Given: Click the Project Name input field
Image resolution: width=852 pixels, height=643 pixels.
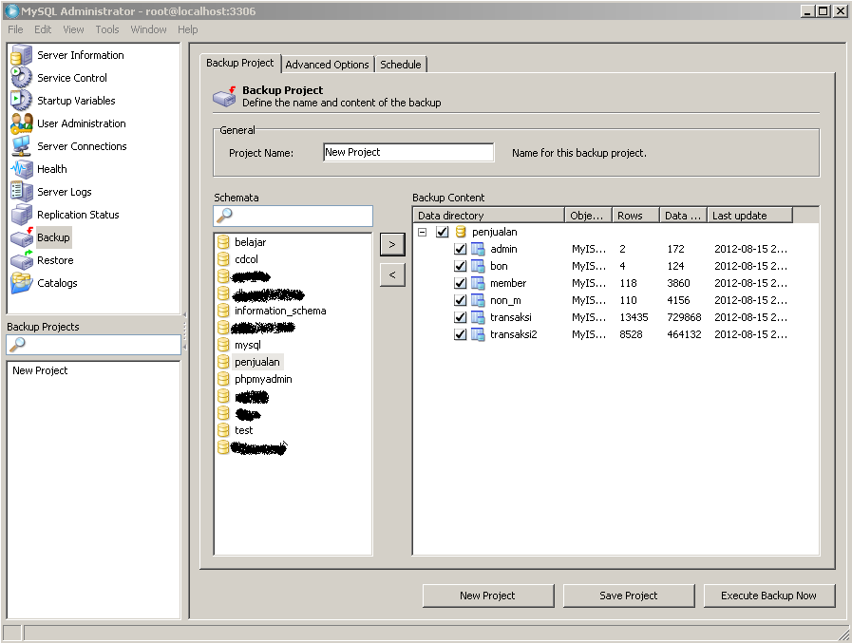Looking at the screenshot, I should click(x=408, y=152).
